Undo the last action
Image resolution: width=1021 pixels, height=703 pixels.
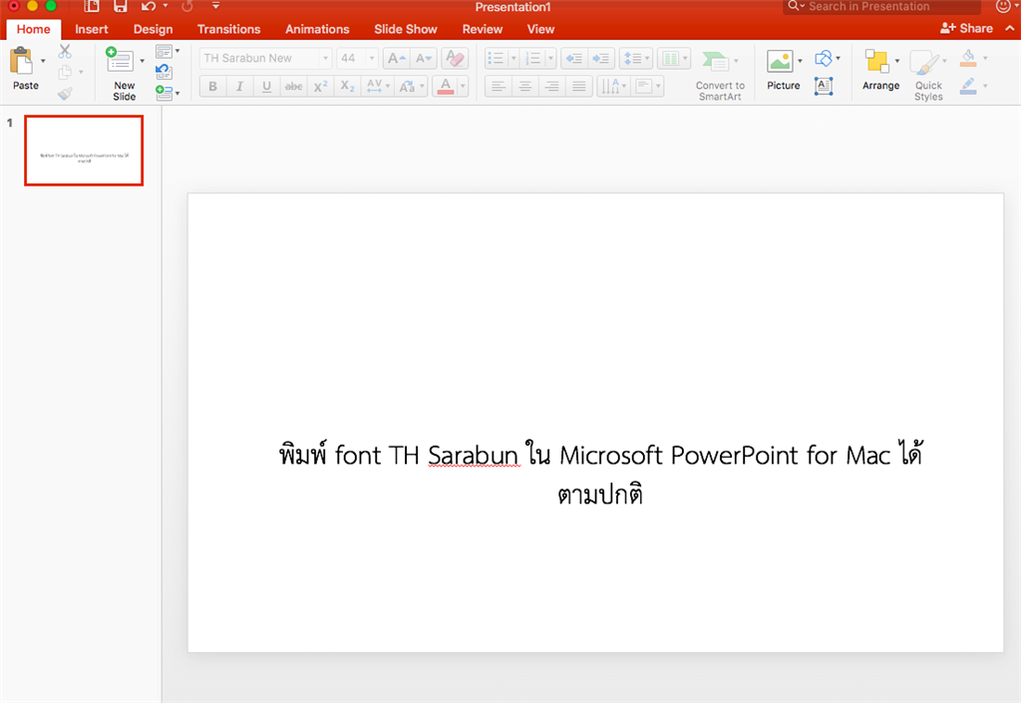pos(150,7)
